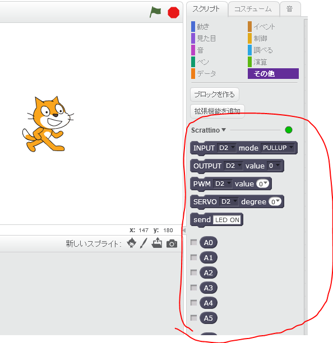The width and height of the screenshot is (333, 343).
Task: Enable the A1 reporter checkbox
Action: 193,257
